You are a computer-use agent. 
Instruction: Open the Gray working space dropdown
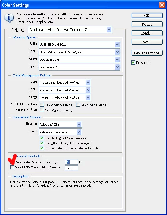79,59
